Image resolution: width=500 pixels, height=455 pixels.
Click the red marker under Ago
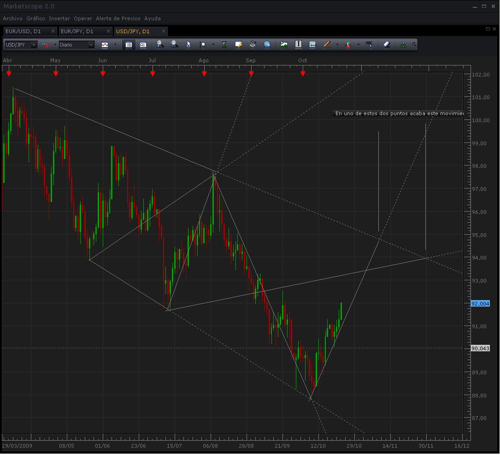click(204, 74)
